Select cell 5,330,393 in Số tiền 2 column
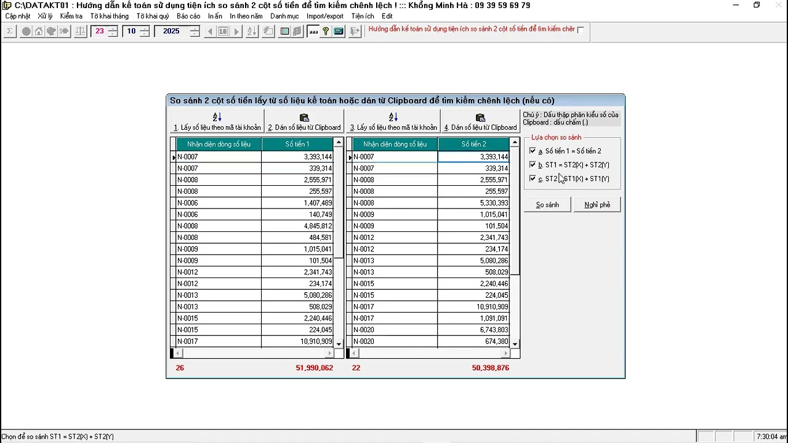This screenshot has width=788, height=443. (473, 203)
